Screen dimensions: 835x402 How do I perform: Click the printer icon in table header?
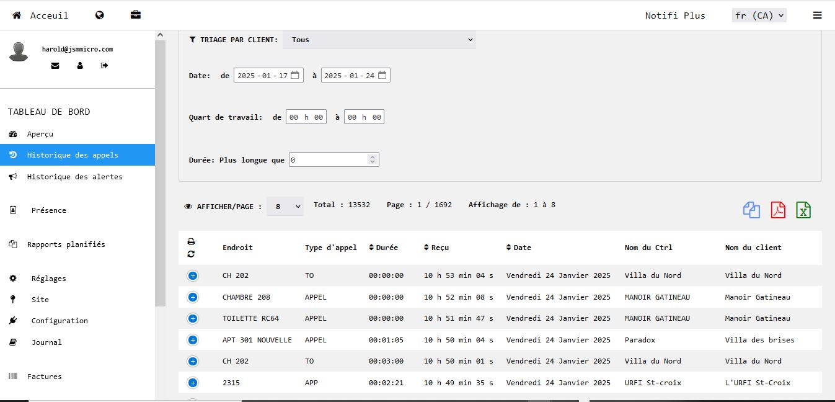(191, 242)
